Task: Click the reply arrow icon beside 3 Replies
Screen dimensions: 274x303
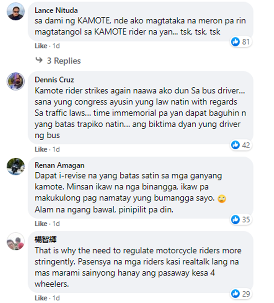Action: point(39,60)
